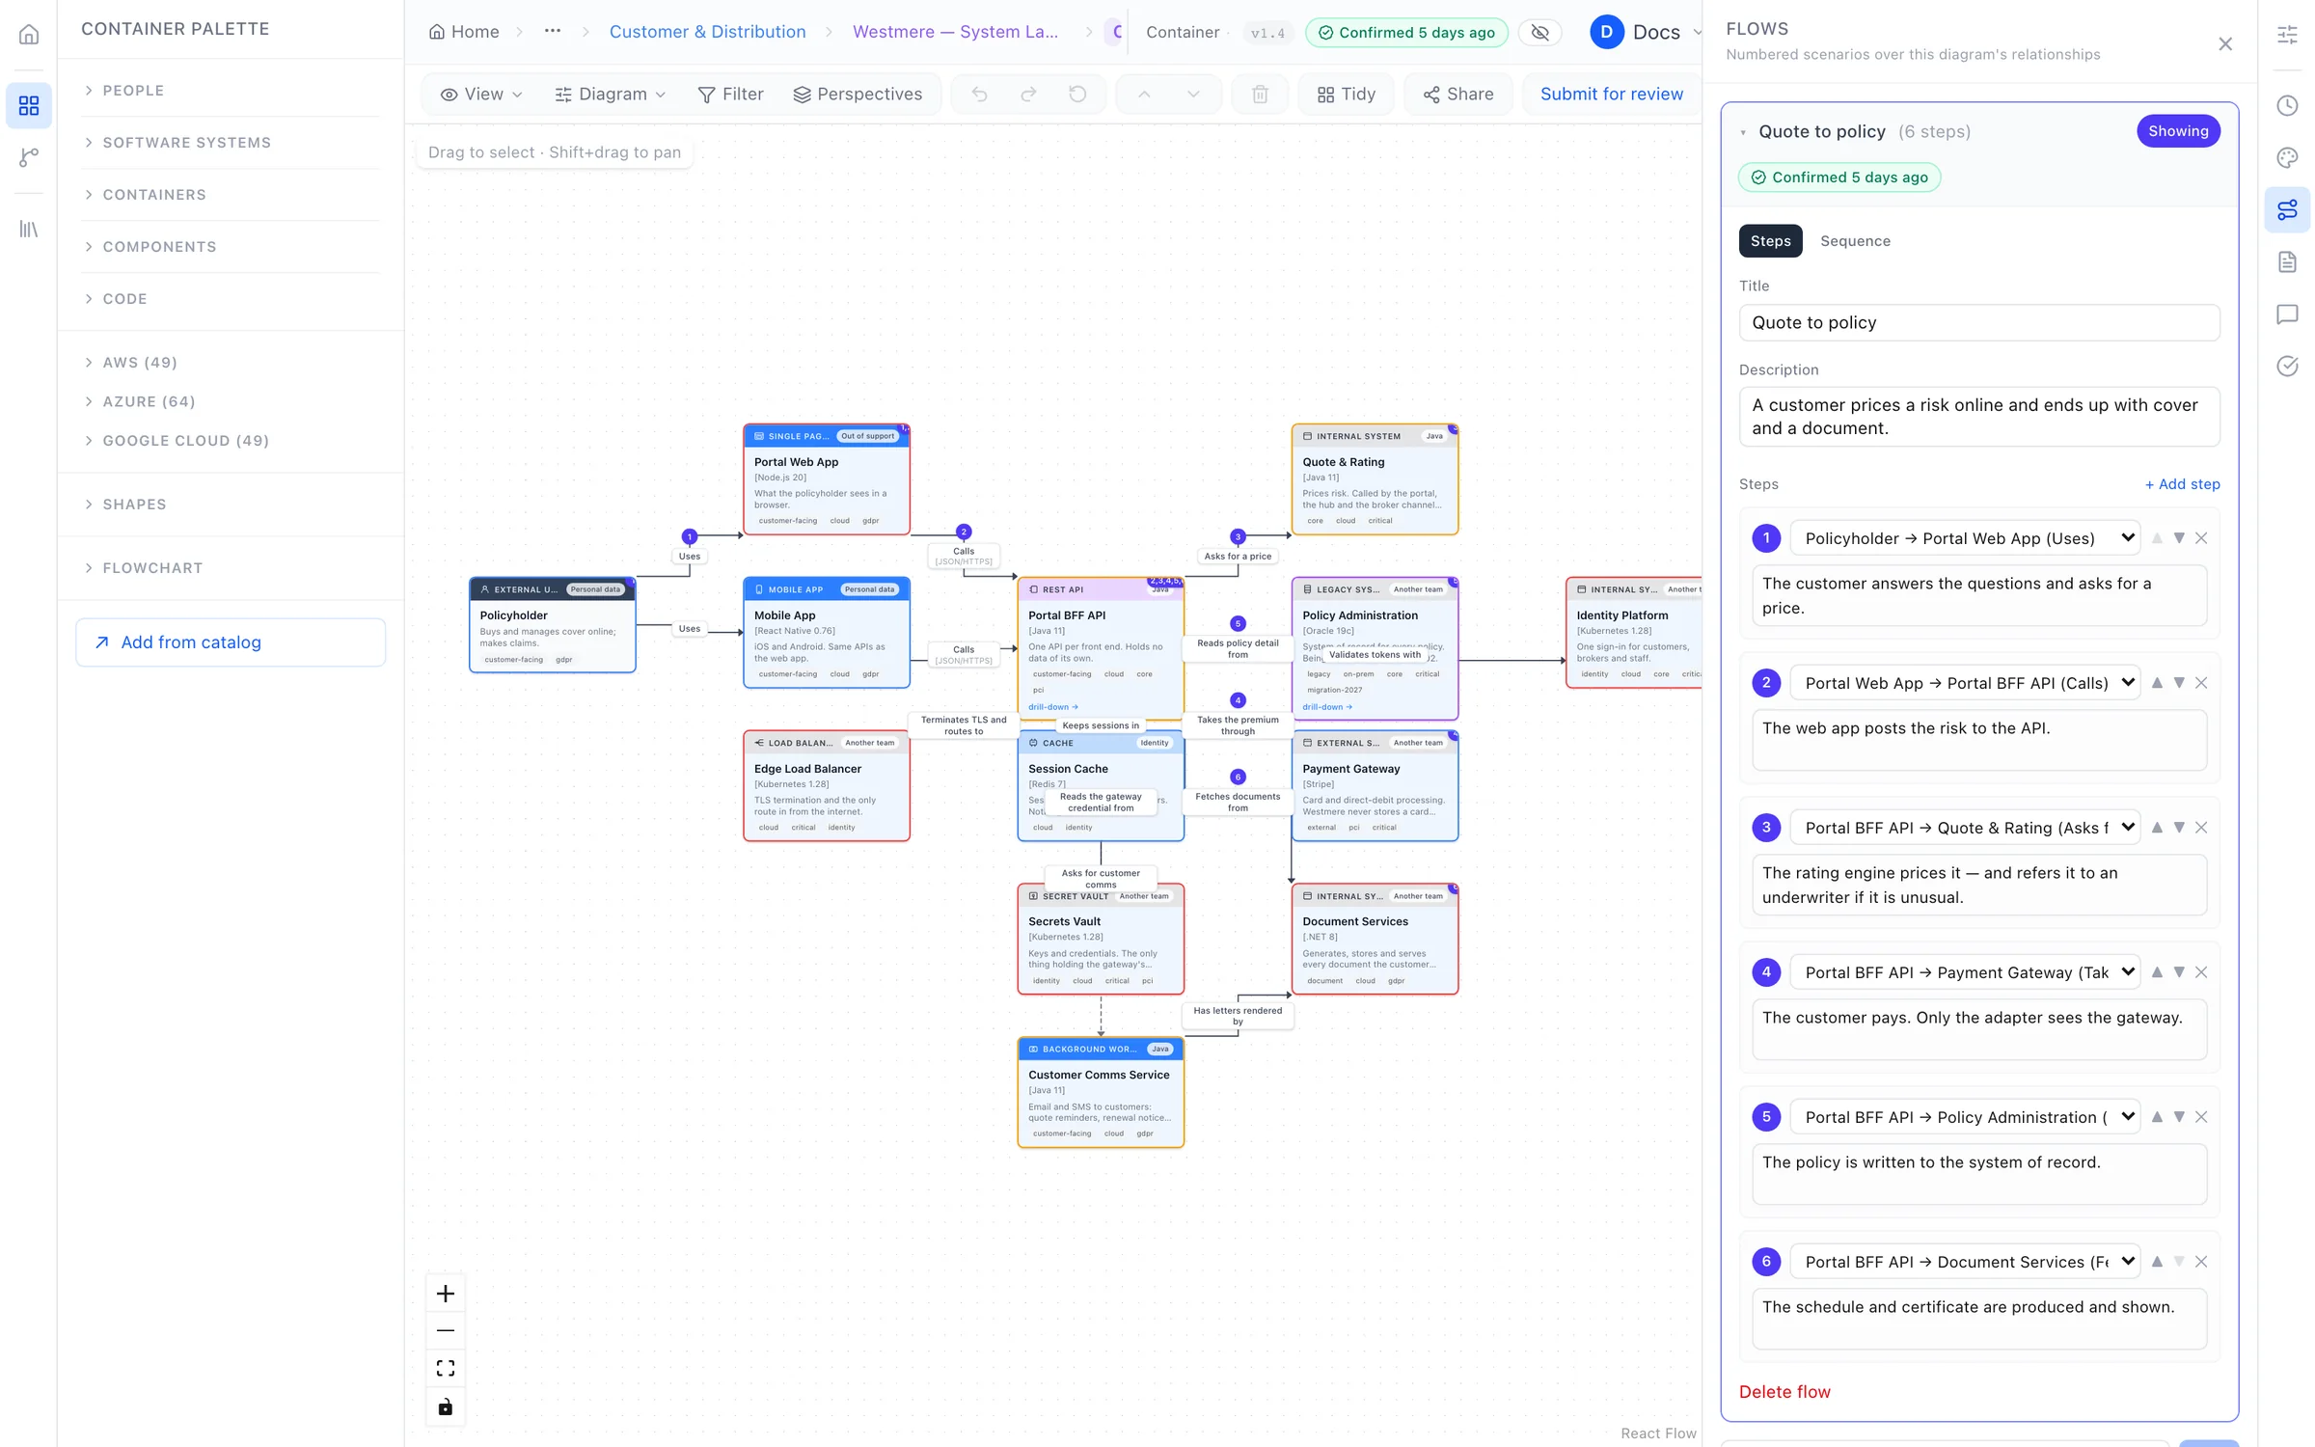Click Delete flow
The width and height of the screenshot is (2315, 1447).
(1784, 1392)
